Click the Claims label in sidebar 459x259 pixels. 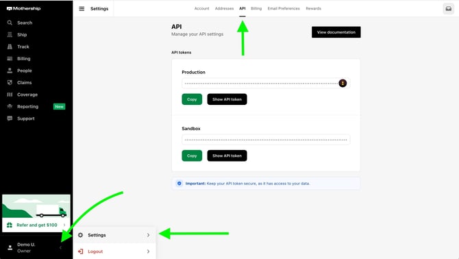coord(24,82)
